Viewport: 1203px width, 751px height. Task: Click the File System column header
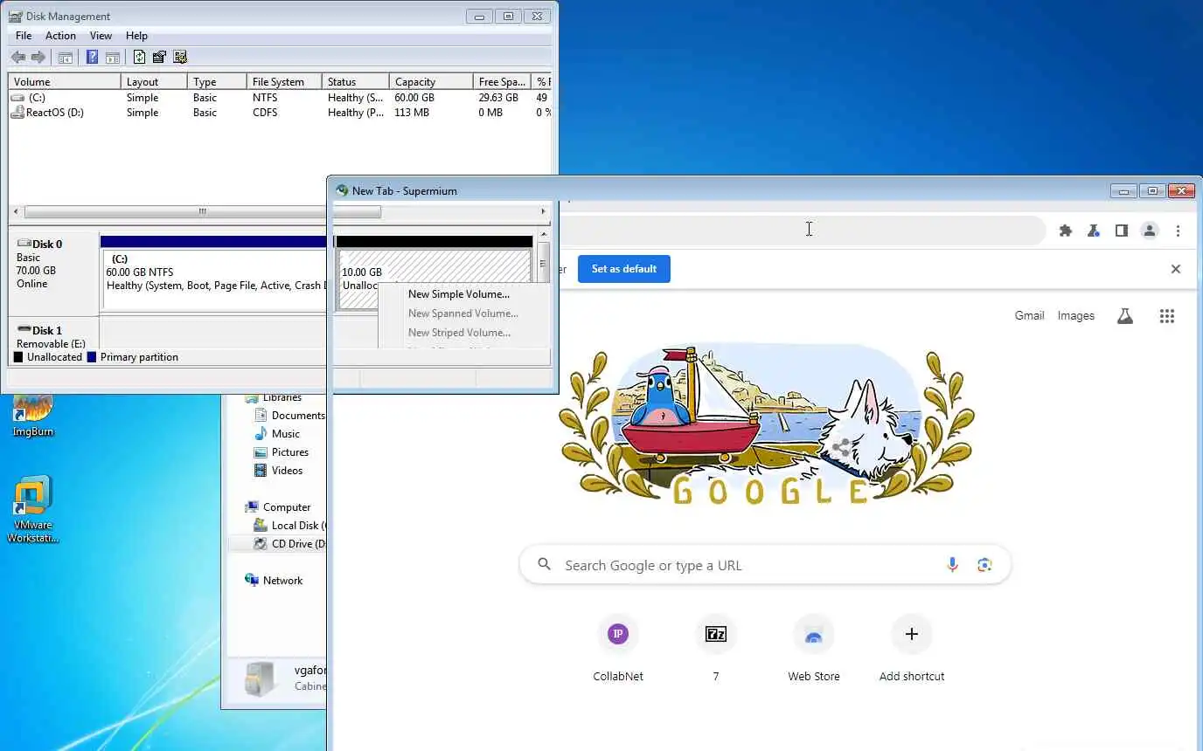[284, 82]
